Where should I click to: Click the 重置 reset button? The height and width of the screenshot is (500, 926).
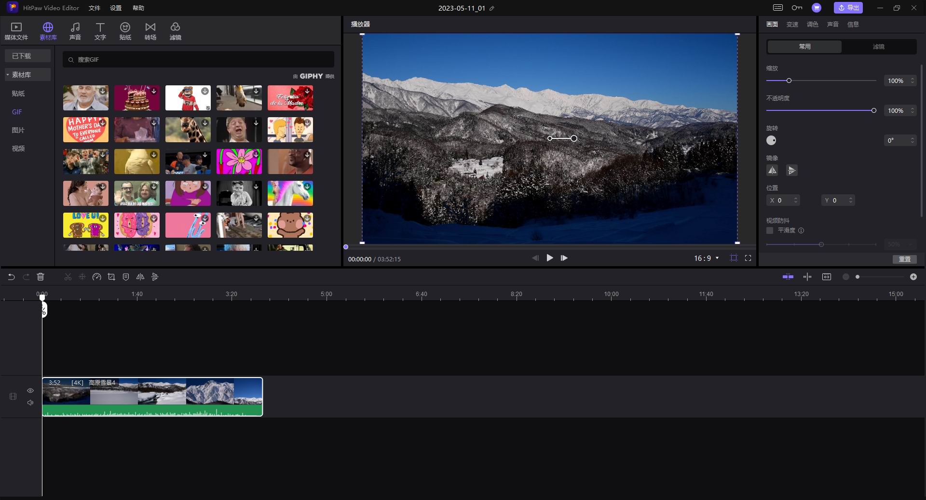coord(904,259)
